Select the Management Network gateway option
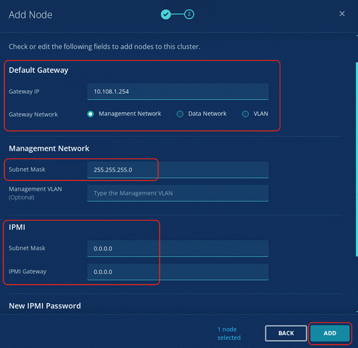 pos(90,114)
